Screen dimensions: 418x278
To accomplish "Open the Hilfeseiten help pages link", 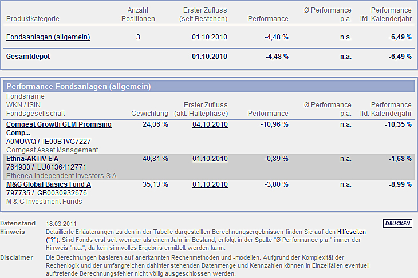I will (350, 232).
